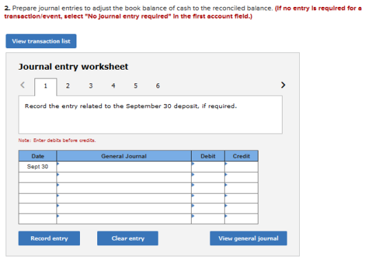Viewport: 386px width, 257px height.
Task: Click second row Credit field
Action: pyautogui.click(x=241, y=177)
